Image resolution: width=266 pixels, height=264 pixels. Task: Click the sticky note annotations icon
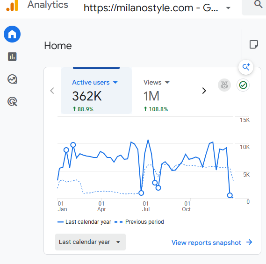coord(254,44)
